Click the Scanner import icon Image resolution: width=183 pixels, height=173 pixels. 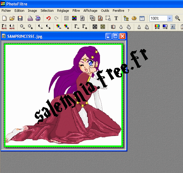(38, 18)
